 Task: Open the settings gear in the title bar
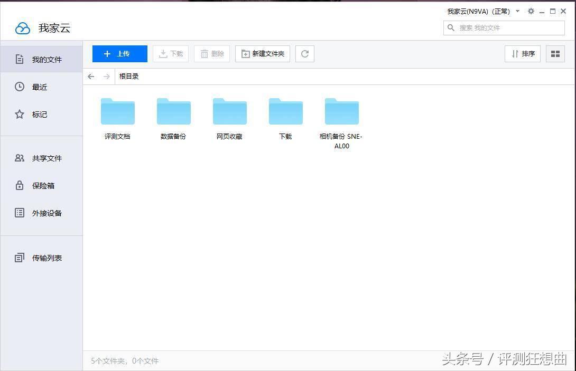pos(531,11)
